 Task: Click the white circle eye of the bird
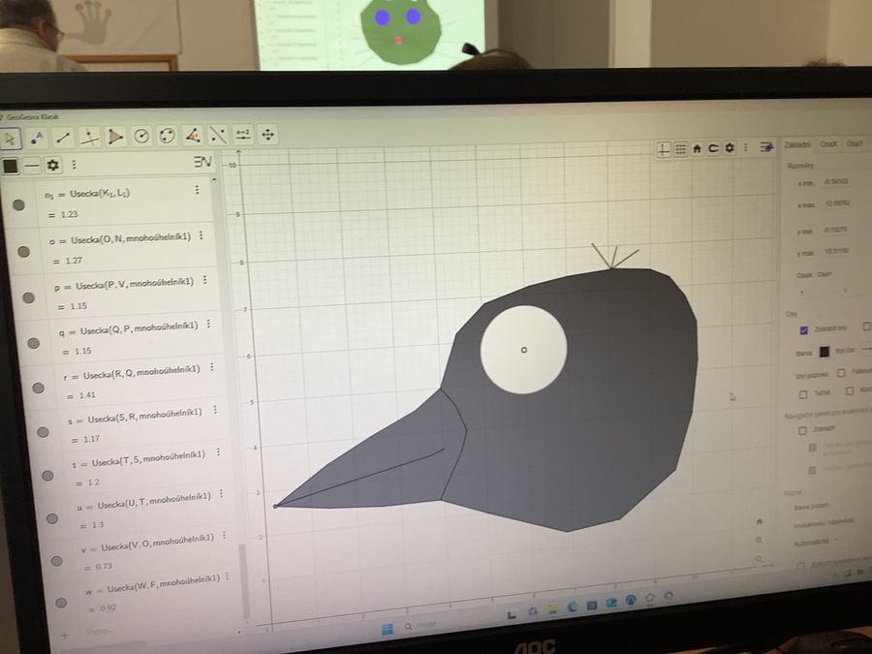[523, 350]
